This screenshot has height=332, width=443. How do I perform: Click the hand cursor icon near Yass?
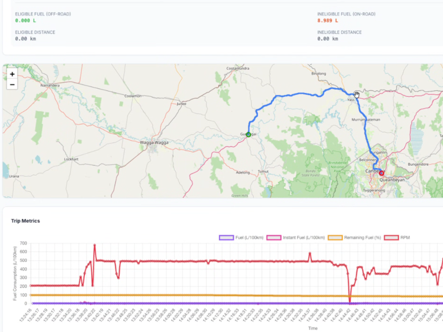[x=357, y=94]
